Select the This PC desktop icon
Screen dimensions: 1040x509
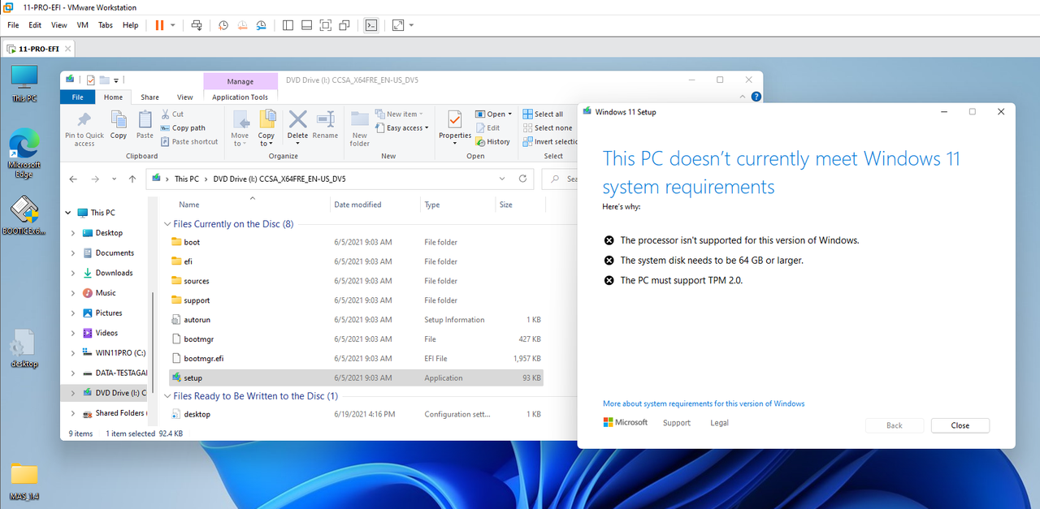[24, 84]
